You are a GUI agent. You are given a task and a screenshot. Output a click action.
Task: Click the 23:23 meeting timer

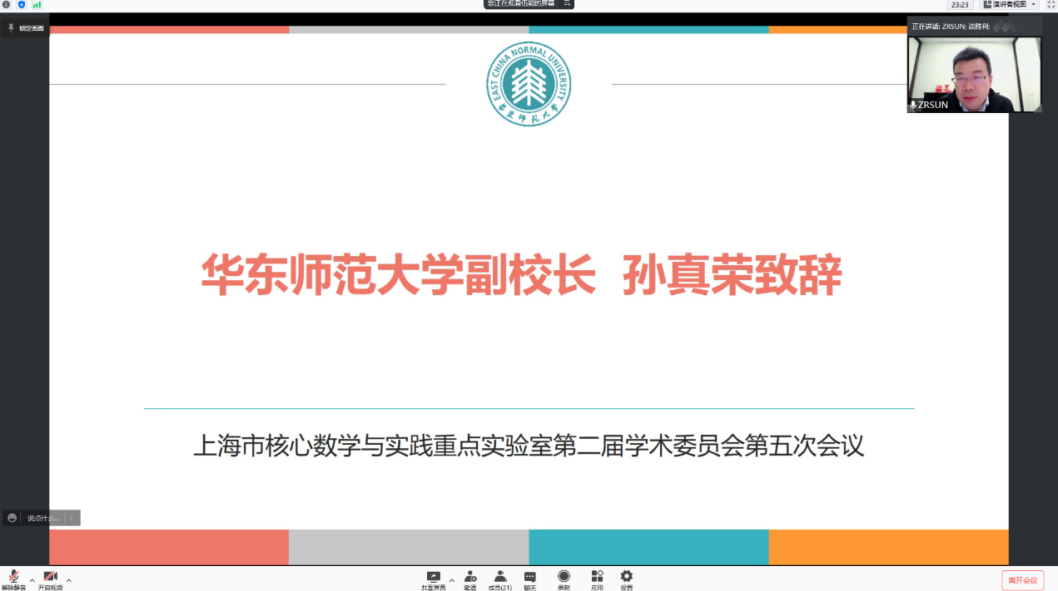click(x=960, y=4)
